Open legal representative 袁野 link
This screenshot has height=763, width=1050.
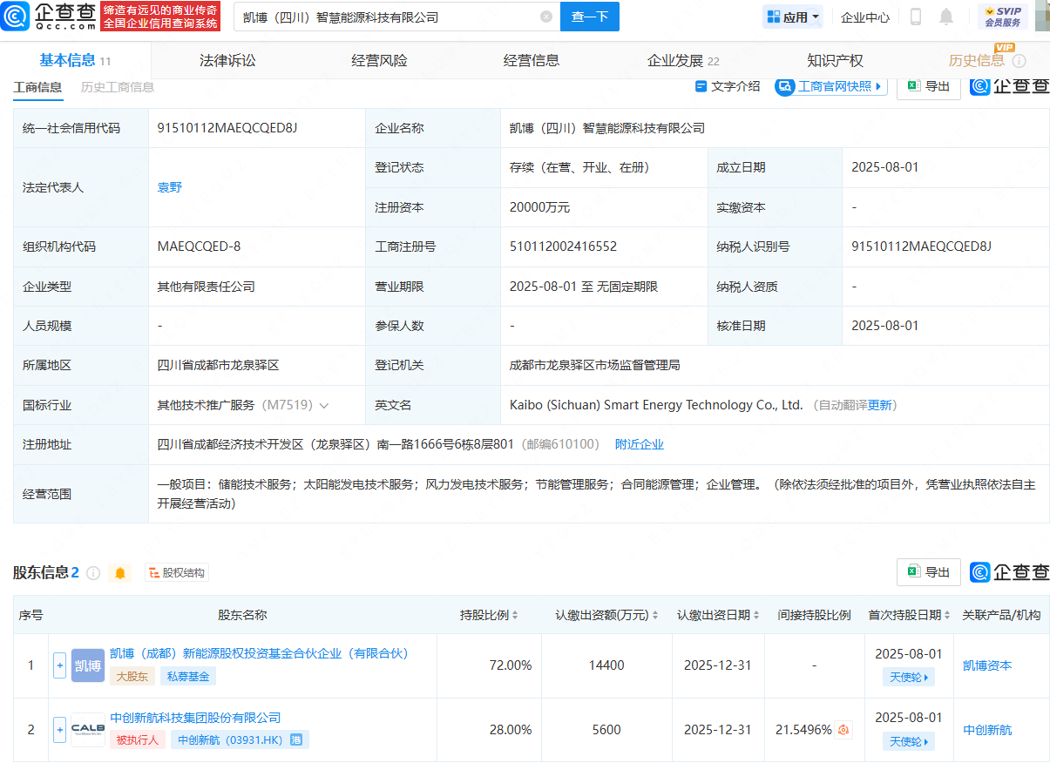coord(170,187)
